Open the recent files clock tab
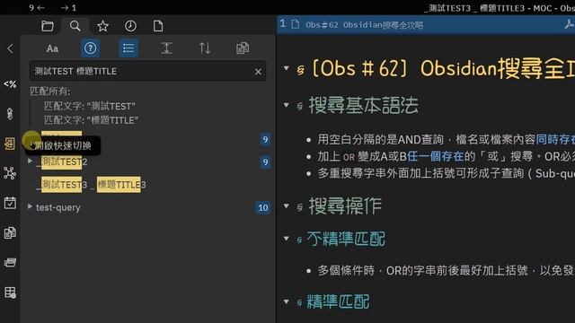The image size is (575, 323). 130,26
